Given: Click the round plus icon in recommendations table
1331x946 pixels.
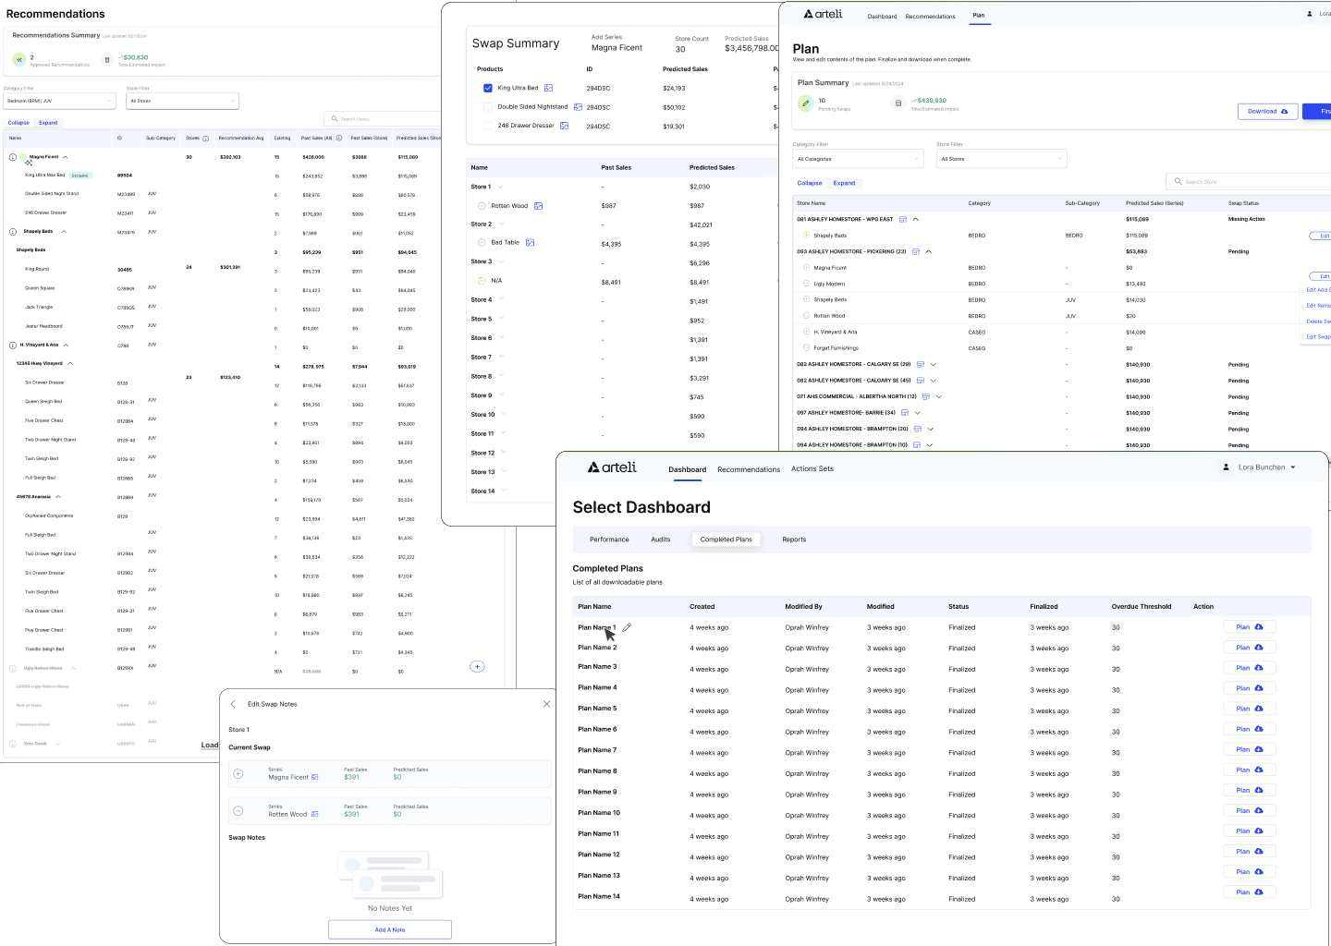Looking at the screenshot, I should point(477,666).
